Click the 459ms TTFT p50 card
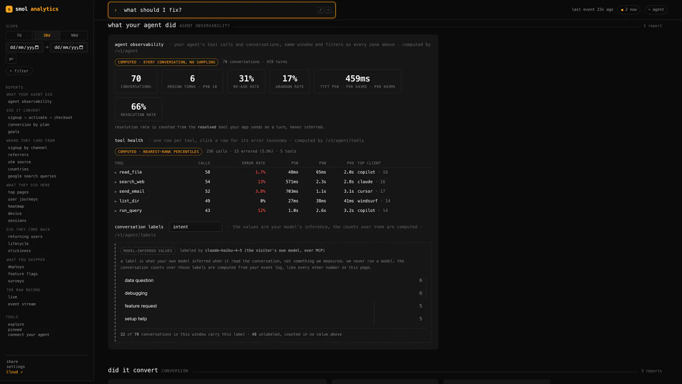 [358, 81]
